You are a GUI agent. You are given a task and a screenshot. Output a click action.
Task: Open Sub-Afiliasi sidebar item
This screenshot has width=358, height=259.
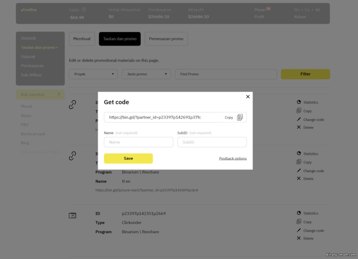click(31, 75)
